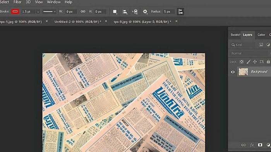Switch to the tps-1.jpg document tab

[x=21, y=22]
